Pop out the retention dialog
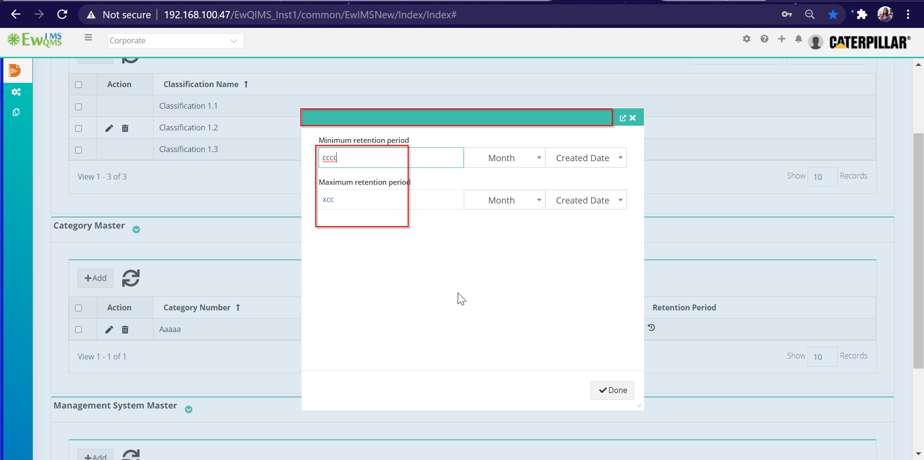924x460 pixels. point(623,118)
